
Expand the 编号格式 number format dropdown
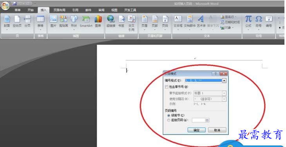click(224, 81)
